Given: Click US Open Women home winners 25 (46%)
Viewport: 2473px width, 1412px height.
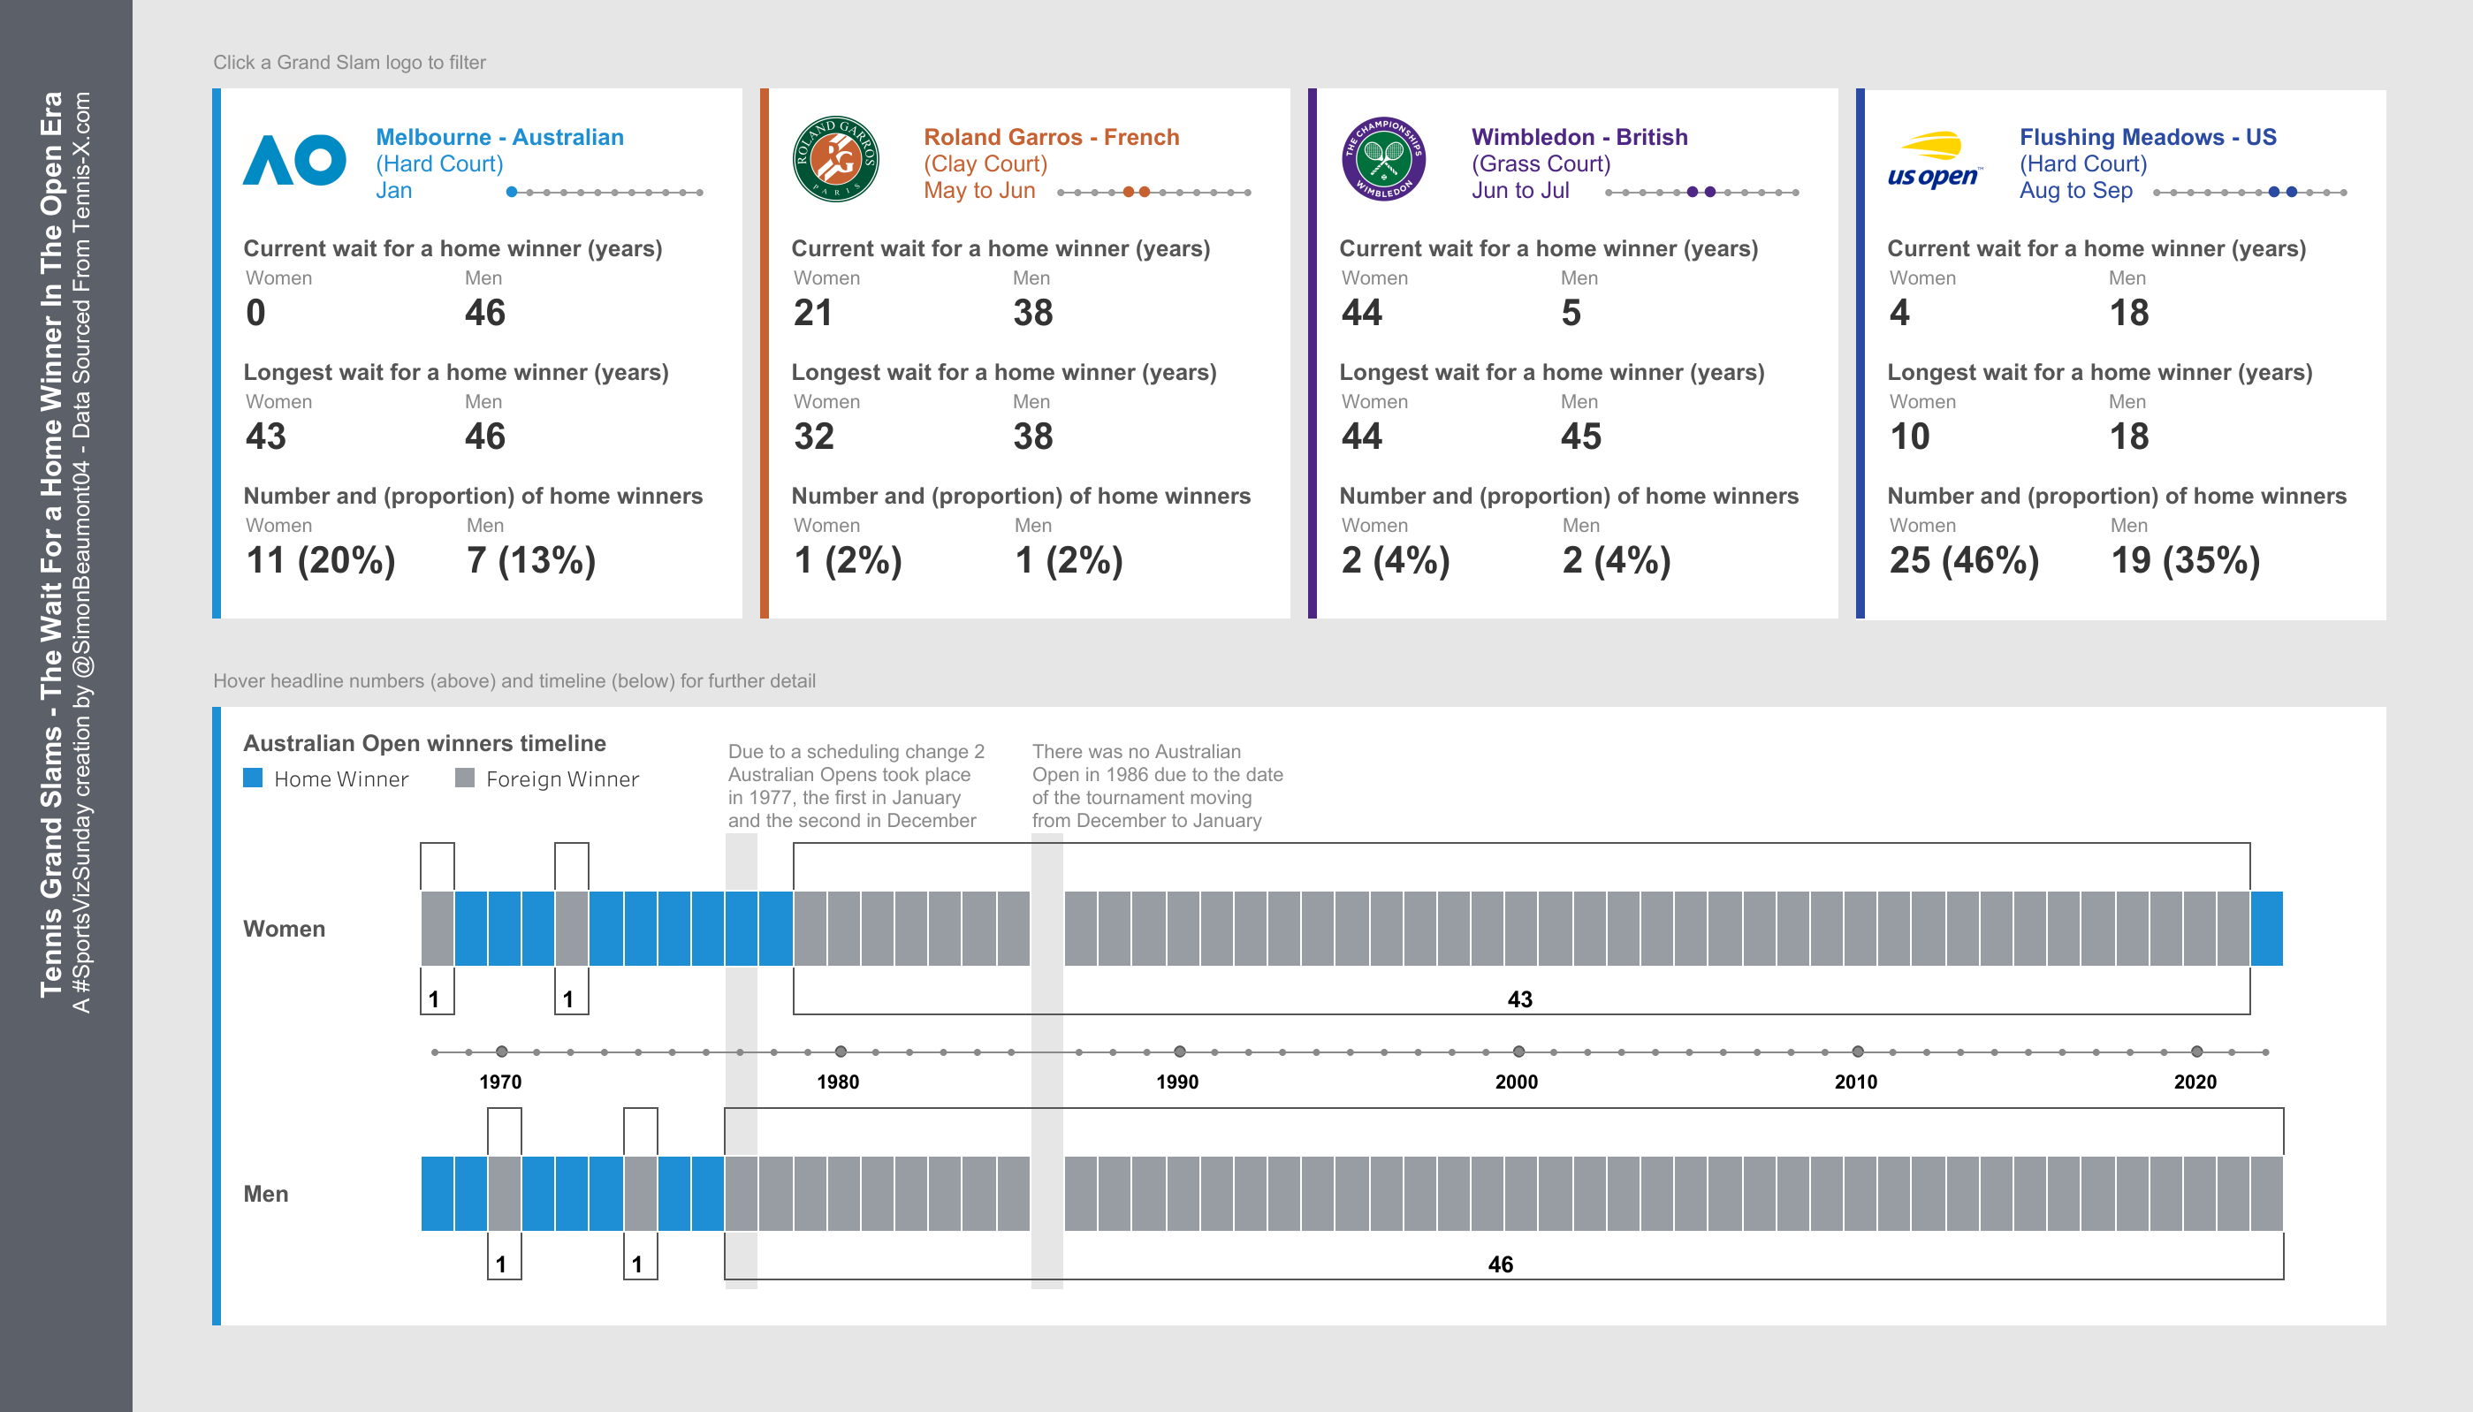Looking at the screenshot, I should pyautogui.click(x=1964, y=559).
